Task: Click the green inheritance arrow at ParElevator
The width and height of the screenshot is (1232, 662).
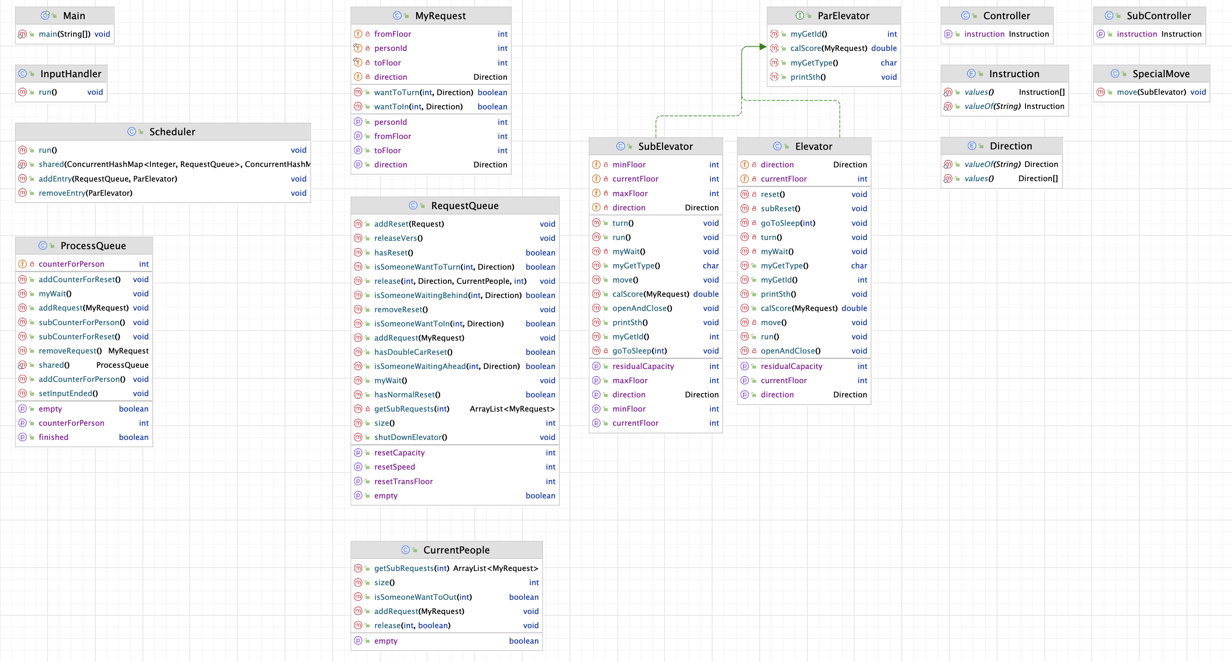Action: point(762,47)
